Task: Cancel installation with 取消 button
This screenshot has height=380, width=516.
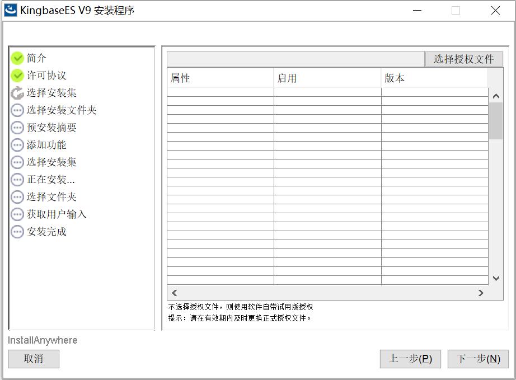Action: tap(34, 359)
